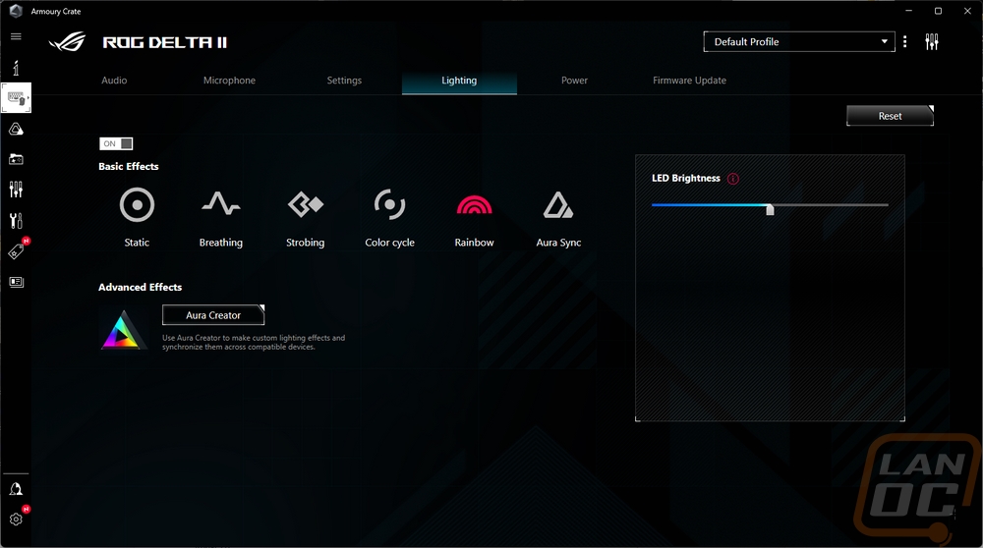Open the hamburger menu in sidebar

coord(17,36)
